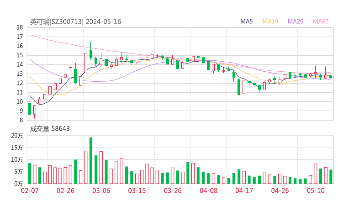Click the 05-10 date label

(316, 190)
